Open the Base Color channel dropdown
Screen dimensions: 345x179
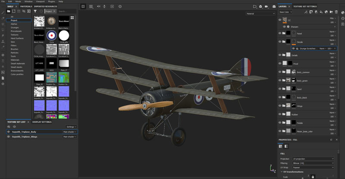(x=286, y=12)
